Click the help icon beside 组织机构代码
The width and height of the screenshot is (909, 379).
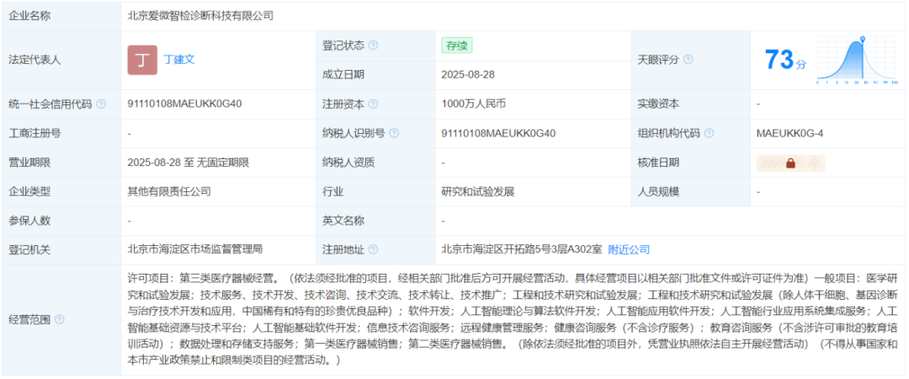tap(709, 133)
